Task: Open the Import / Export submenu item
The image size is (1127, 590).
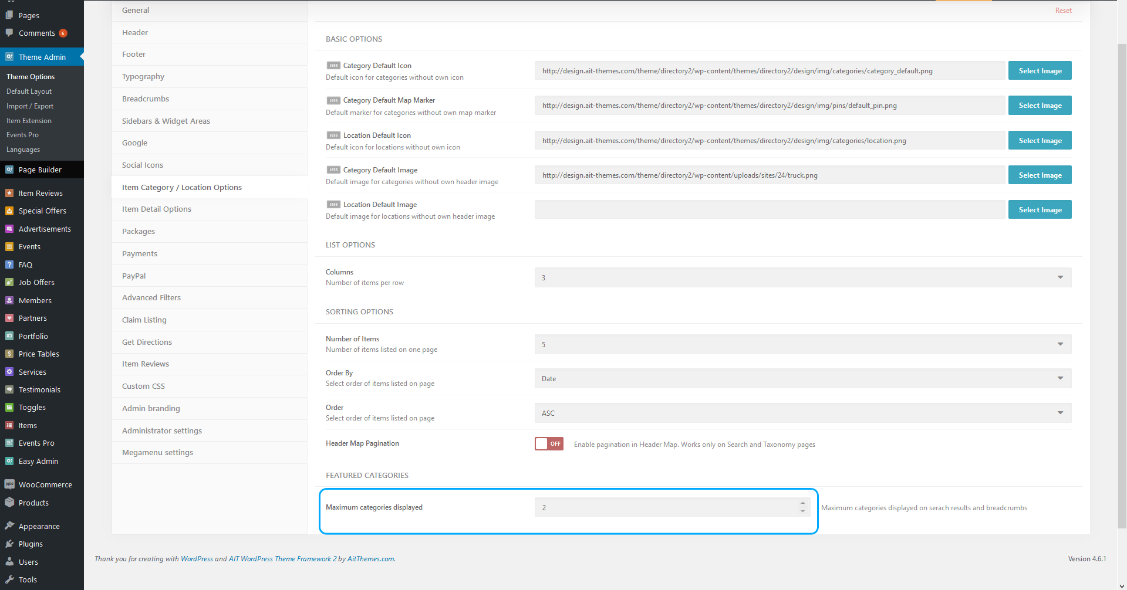Action: click(x=29, y=106)
